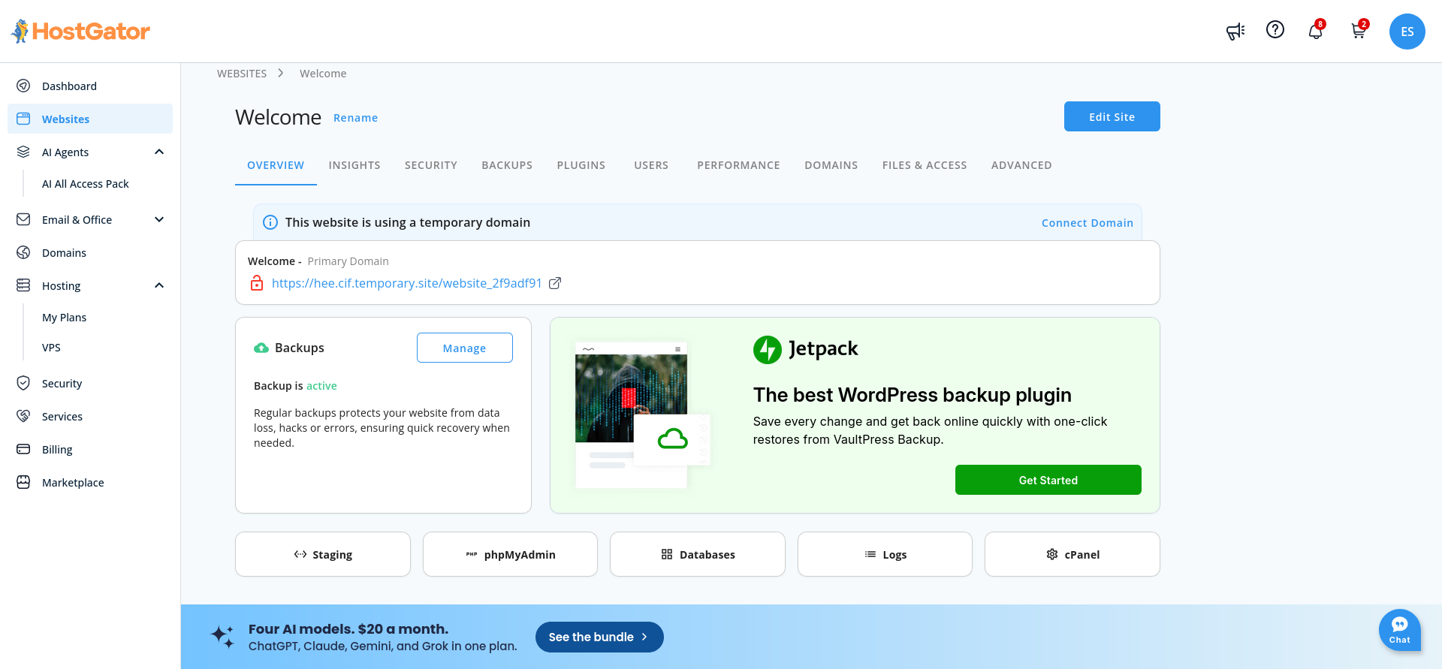The image size is (1442, 669).
Task: Select the Performance tab
Action: (738, 165)
